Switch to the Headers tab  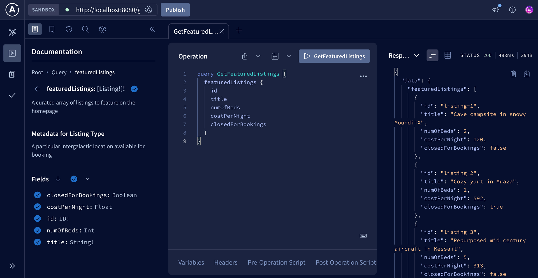[226, 262]
